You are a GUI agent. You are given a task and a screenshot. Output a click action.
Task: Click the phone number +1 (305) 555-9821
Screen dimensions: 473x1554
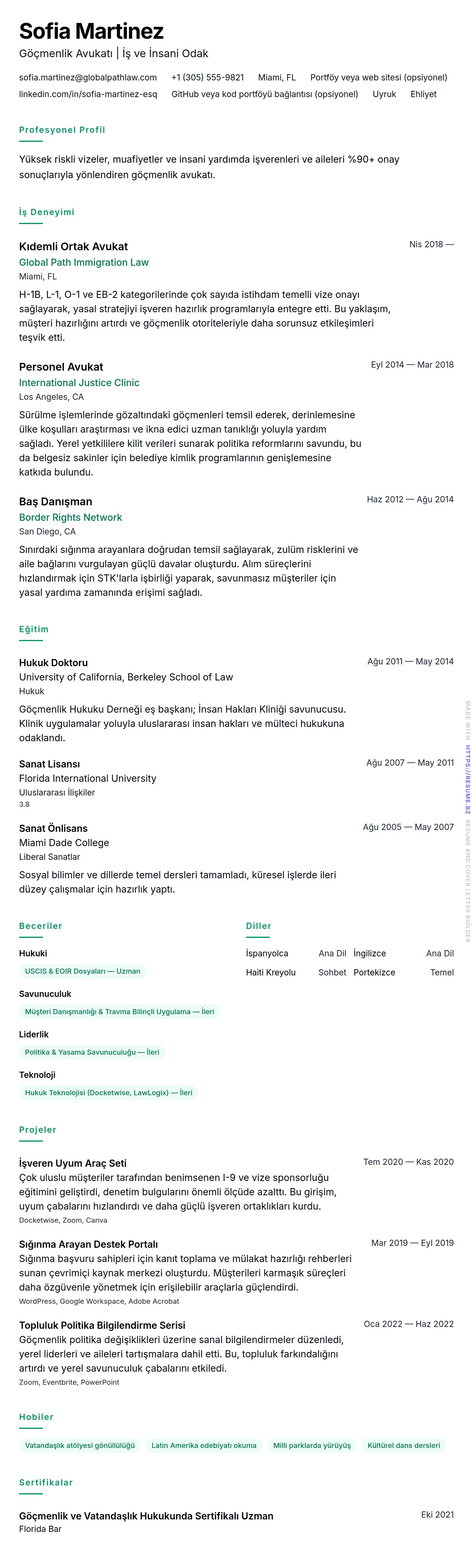tap(208, 77)
